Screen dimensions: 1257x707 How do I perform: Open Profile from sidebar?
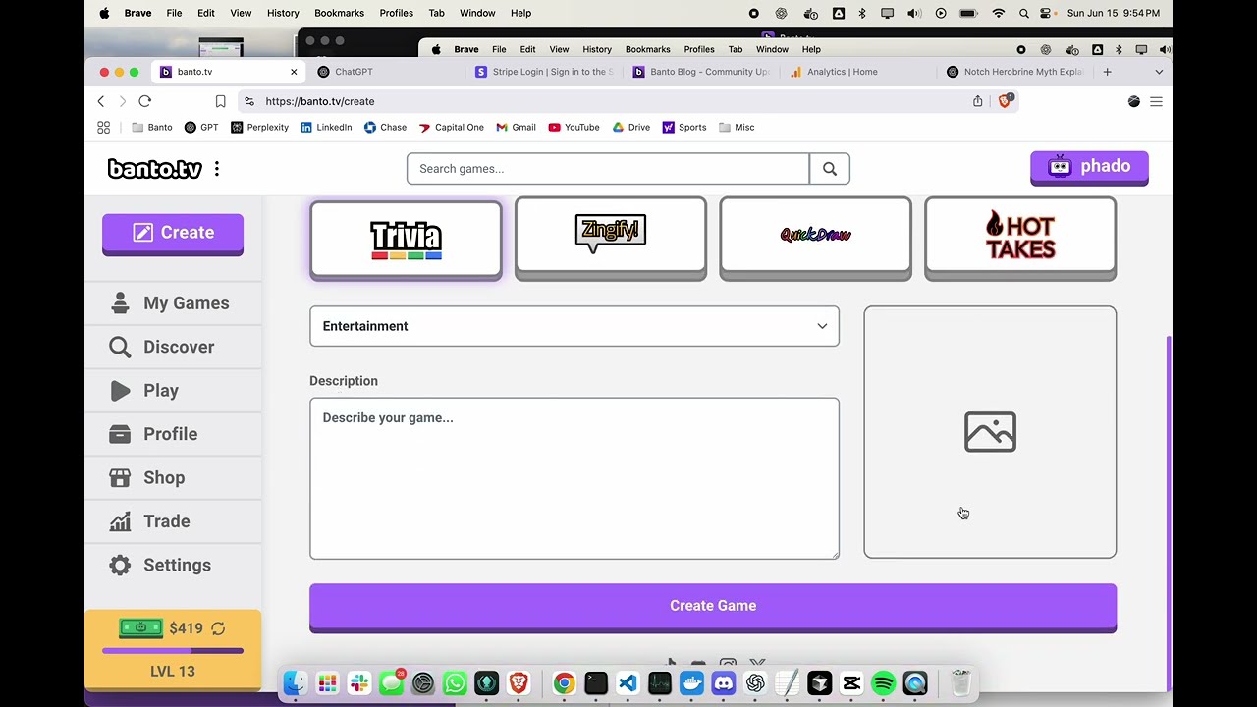[x=173, y=434]
